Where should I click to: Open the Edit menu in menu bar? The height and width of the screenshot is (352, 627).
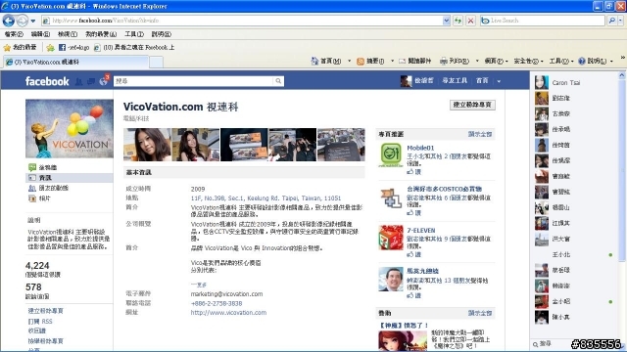pyautogui.click(x=40, y=34)
